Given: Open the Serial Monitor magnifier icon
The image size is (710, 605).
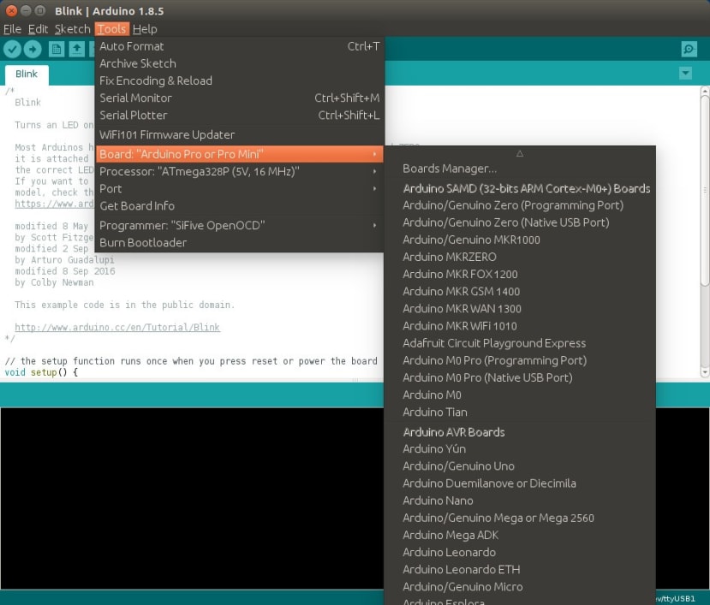Looking at the screenshot, I should coord(689,49).
